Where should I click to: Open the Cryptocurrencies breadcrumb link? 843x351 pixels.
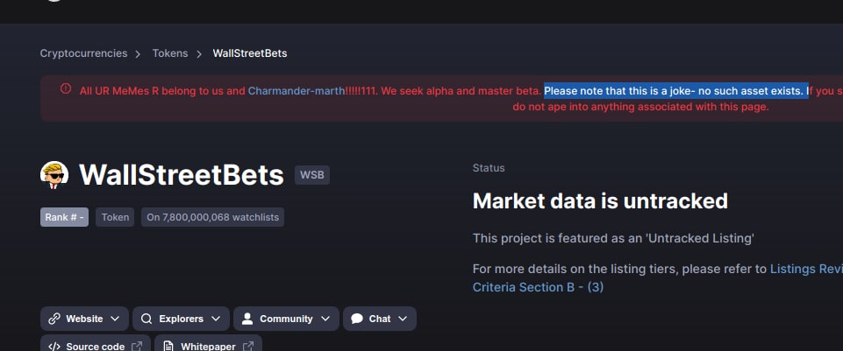coord(83,53)
